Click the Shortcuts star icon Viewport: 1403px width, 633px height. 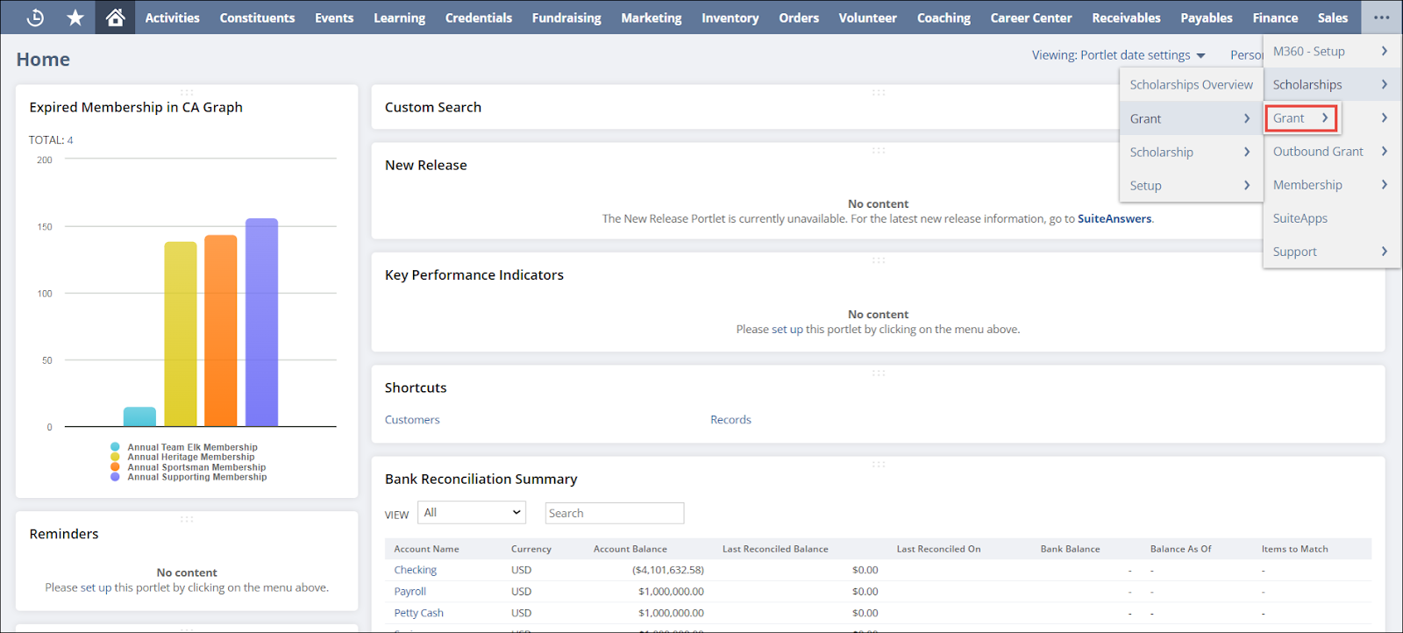75,18
